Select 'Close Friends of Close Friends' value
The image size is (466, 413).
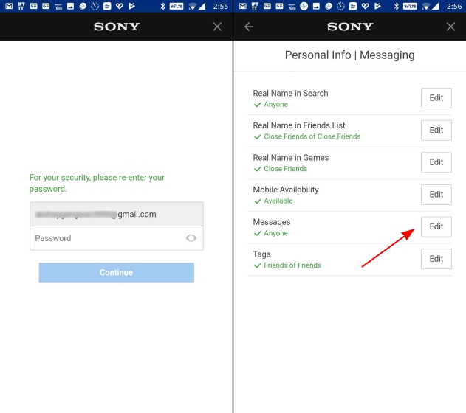point(312,136)
